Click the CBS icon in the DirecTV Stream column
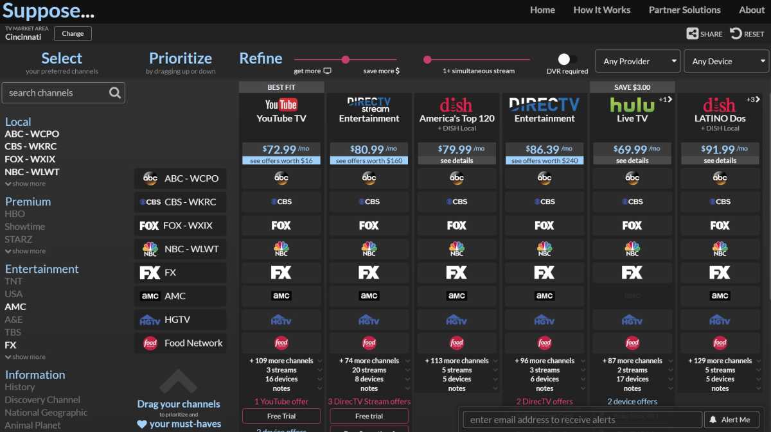This screenshot has width=771, height=432. click(369, 202)
